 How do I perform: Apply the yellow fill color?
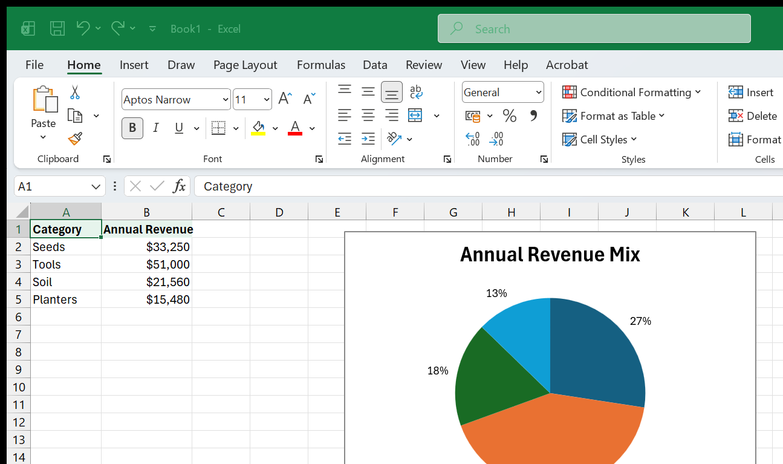(x=258, y=128)
